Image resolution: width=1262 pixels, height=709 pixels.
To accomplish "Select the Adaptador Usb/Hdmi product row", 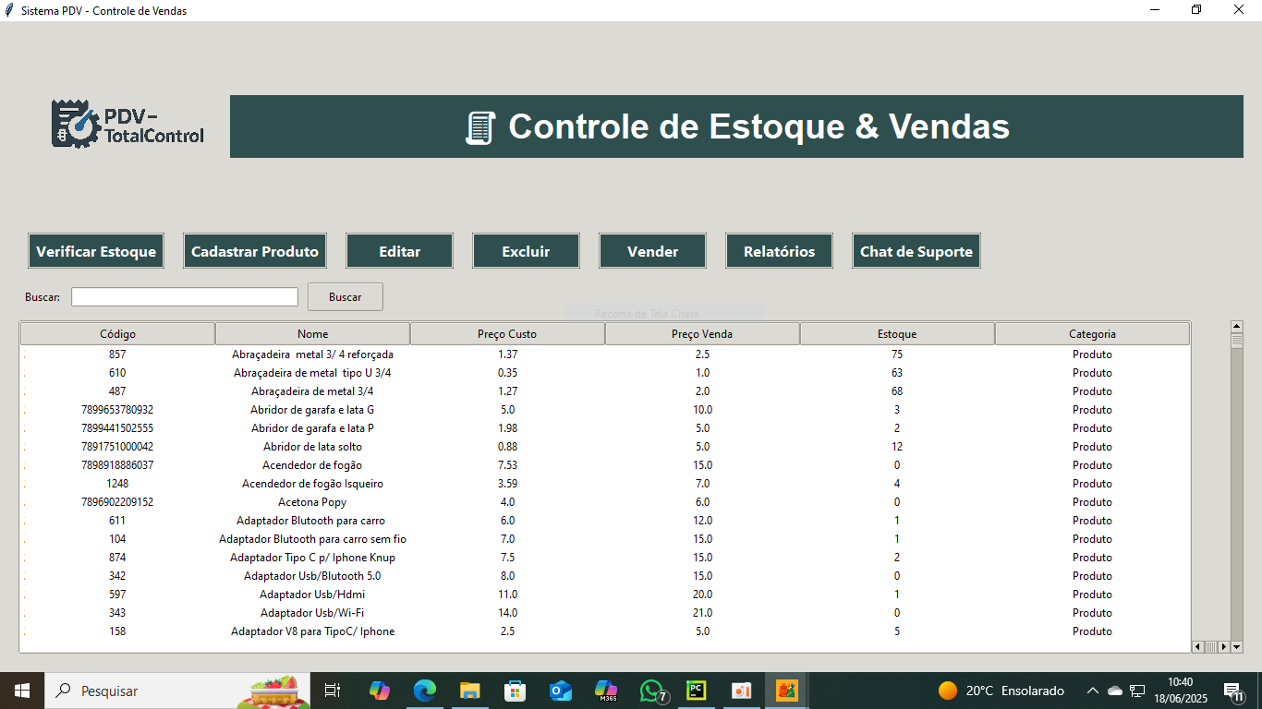I will pyautogui.click(x=312, y=595).
